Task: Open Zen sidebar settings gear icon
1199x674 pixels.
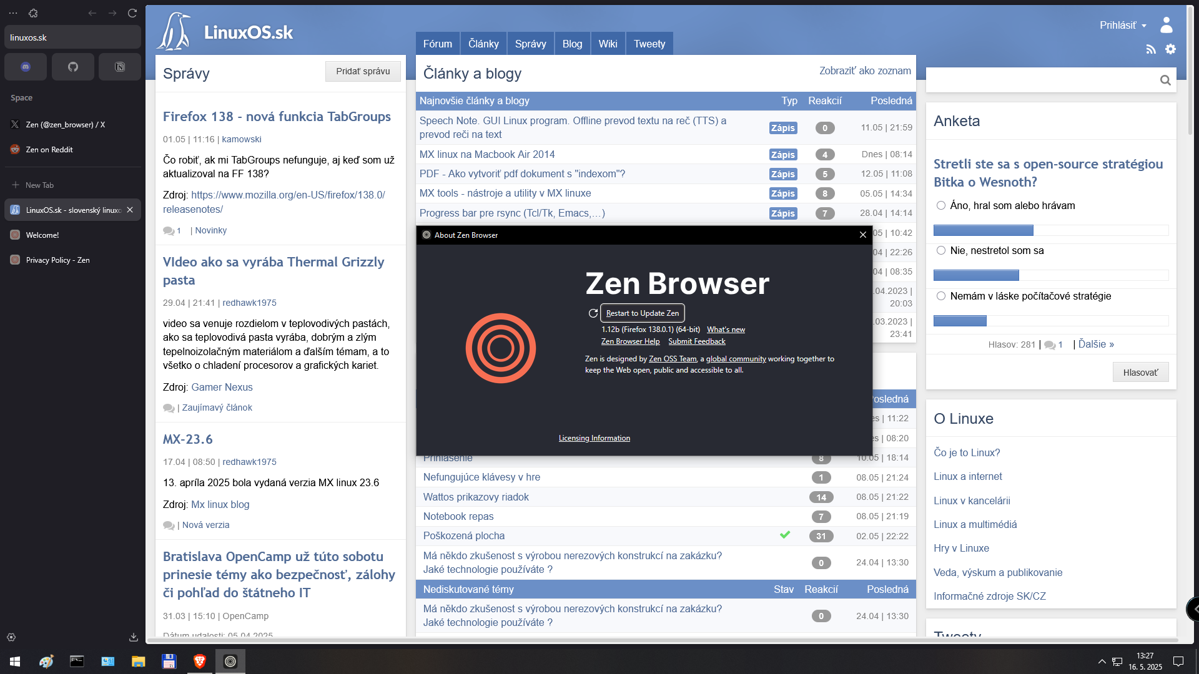Action: click(x=11, y=637)
